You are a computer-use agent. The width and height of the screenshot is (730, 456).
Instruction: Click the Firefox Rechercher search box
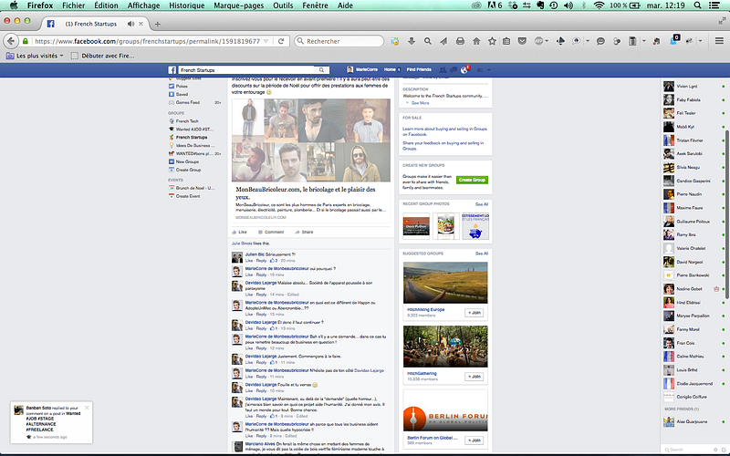tap(339, 41)
